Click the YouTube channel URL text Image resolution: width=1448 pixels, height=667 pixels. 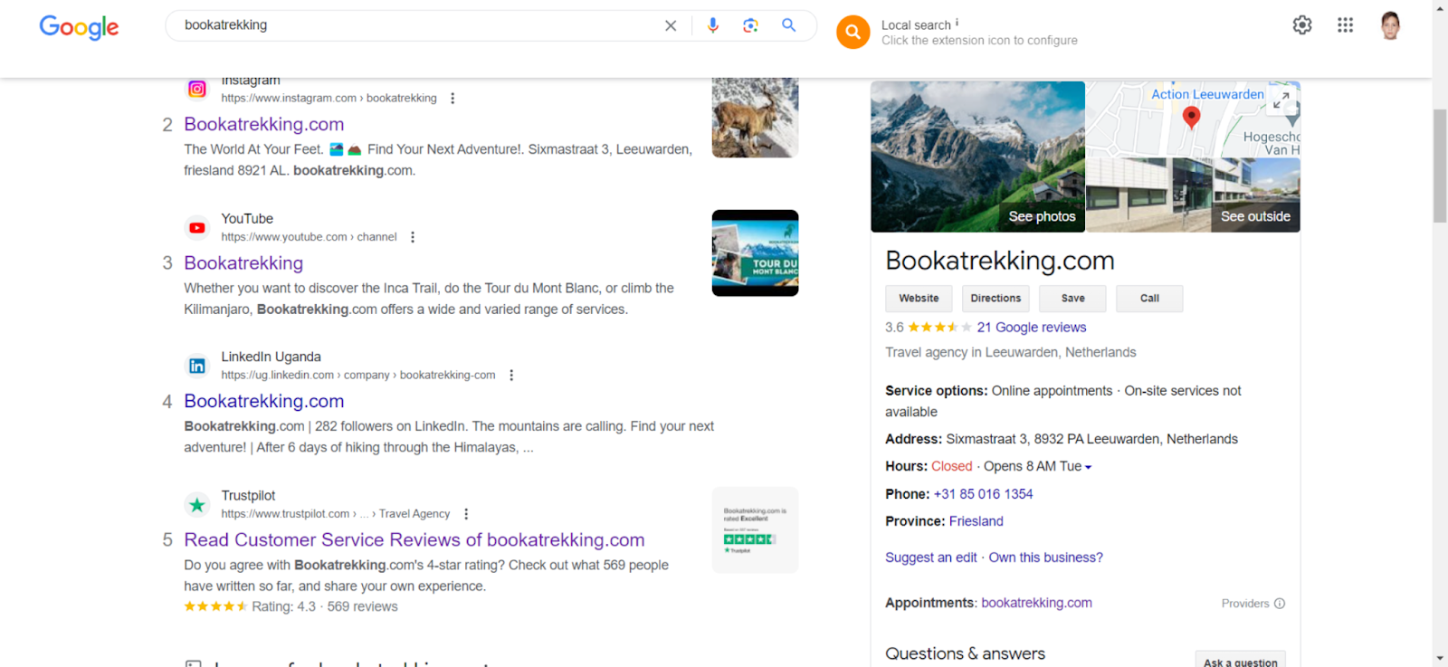tap(309, 237)
